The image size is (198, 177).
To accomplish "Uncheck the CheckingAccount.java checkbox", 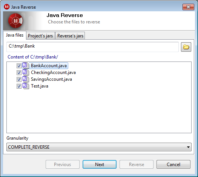I will click(19, 72).
